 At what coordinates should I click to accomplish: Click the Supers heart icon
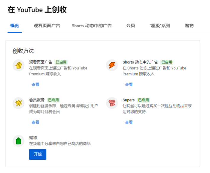coord(112,103)
